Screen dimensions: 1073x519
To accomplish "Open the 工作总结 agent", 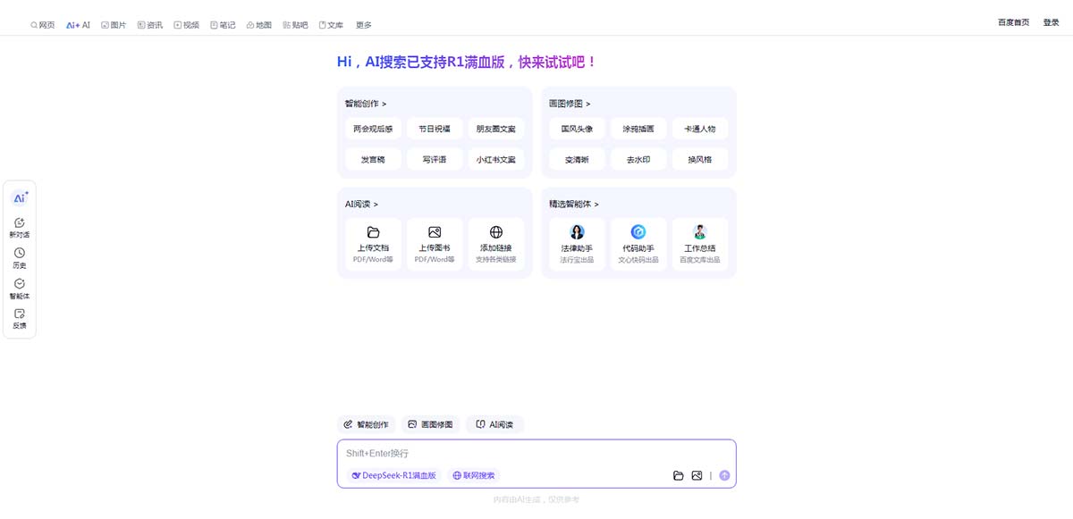I will point(700,244).
